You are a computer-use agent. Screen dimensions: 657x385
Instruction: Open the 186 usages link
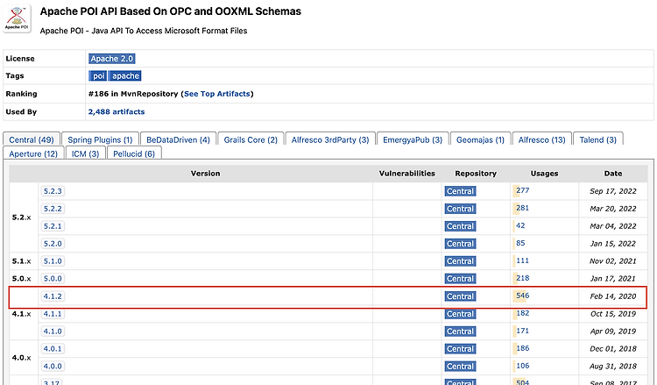coord(522,348)
